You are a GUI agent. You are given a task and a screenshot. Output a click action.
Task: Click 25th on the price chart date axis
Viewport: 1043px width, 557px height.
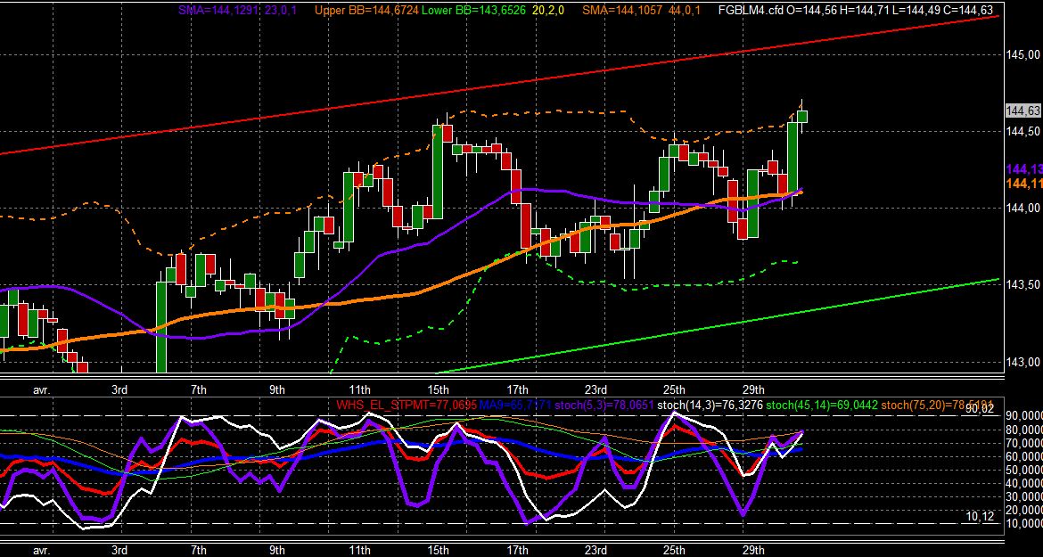674,389
